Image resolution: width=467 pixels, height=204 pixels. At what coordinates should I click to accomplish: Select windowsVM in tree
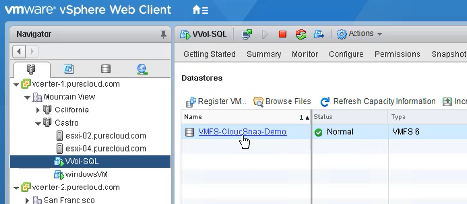(x=86, y=174)
